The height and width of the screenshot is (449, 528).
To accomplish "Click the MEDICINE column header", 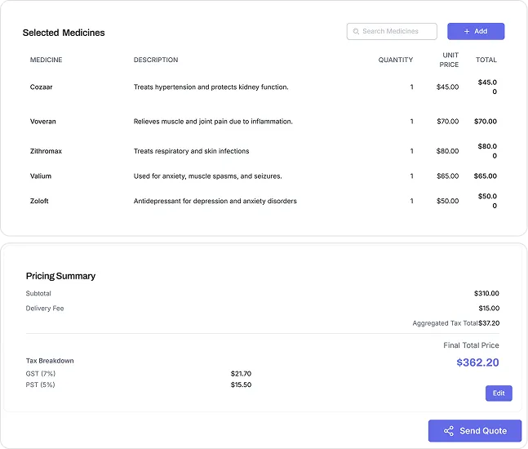I will click(x=47, y=60).
